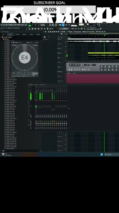
Task: Open the Tuner plugin menu arrow
Action: [x=11, y=42]
